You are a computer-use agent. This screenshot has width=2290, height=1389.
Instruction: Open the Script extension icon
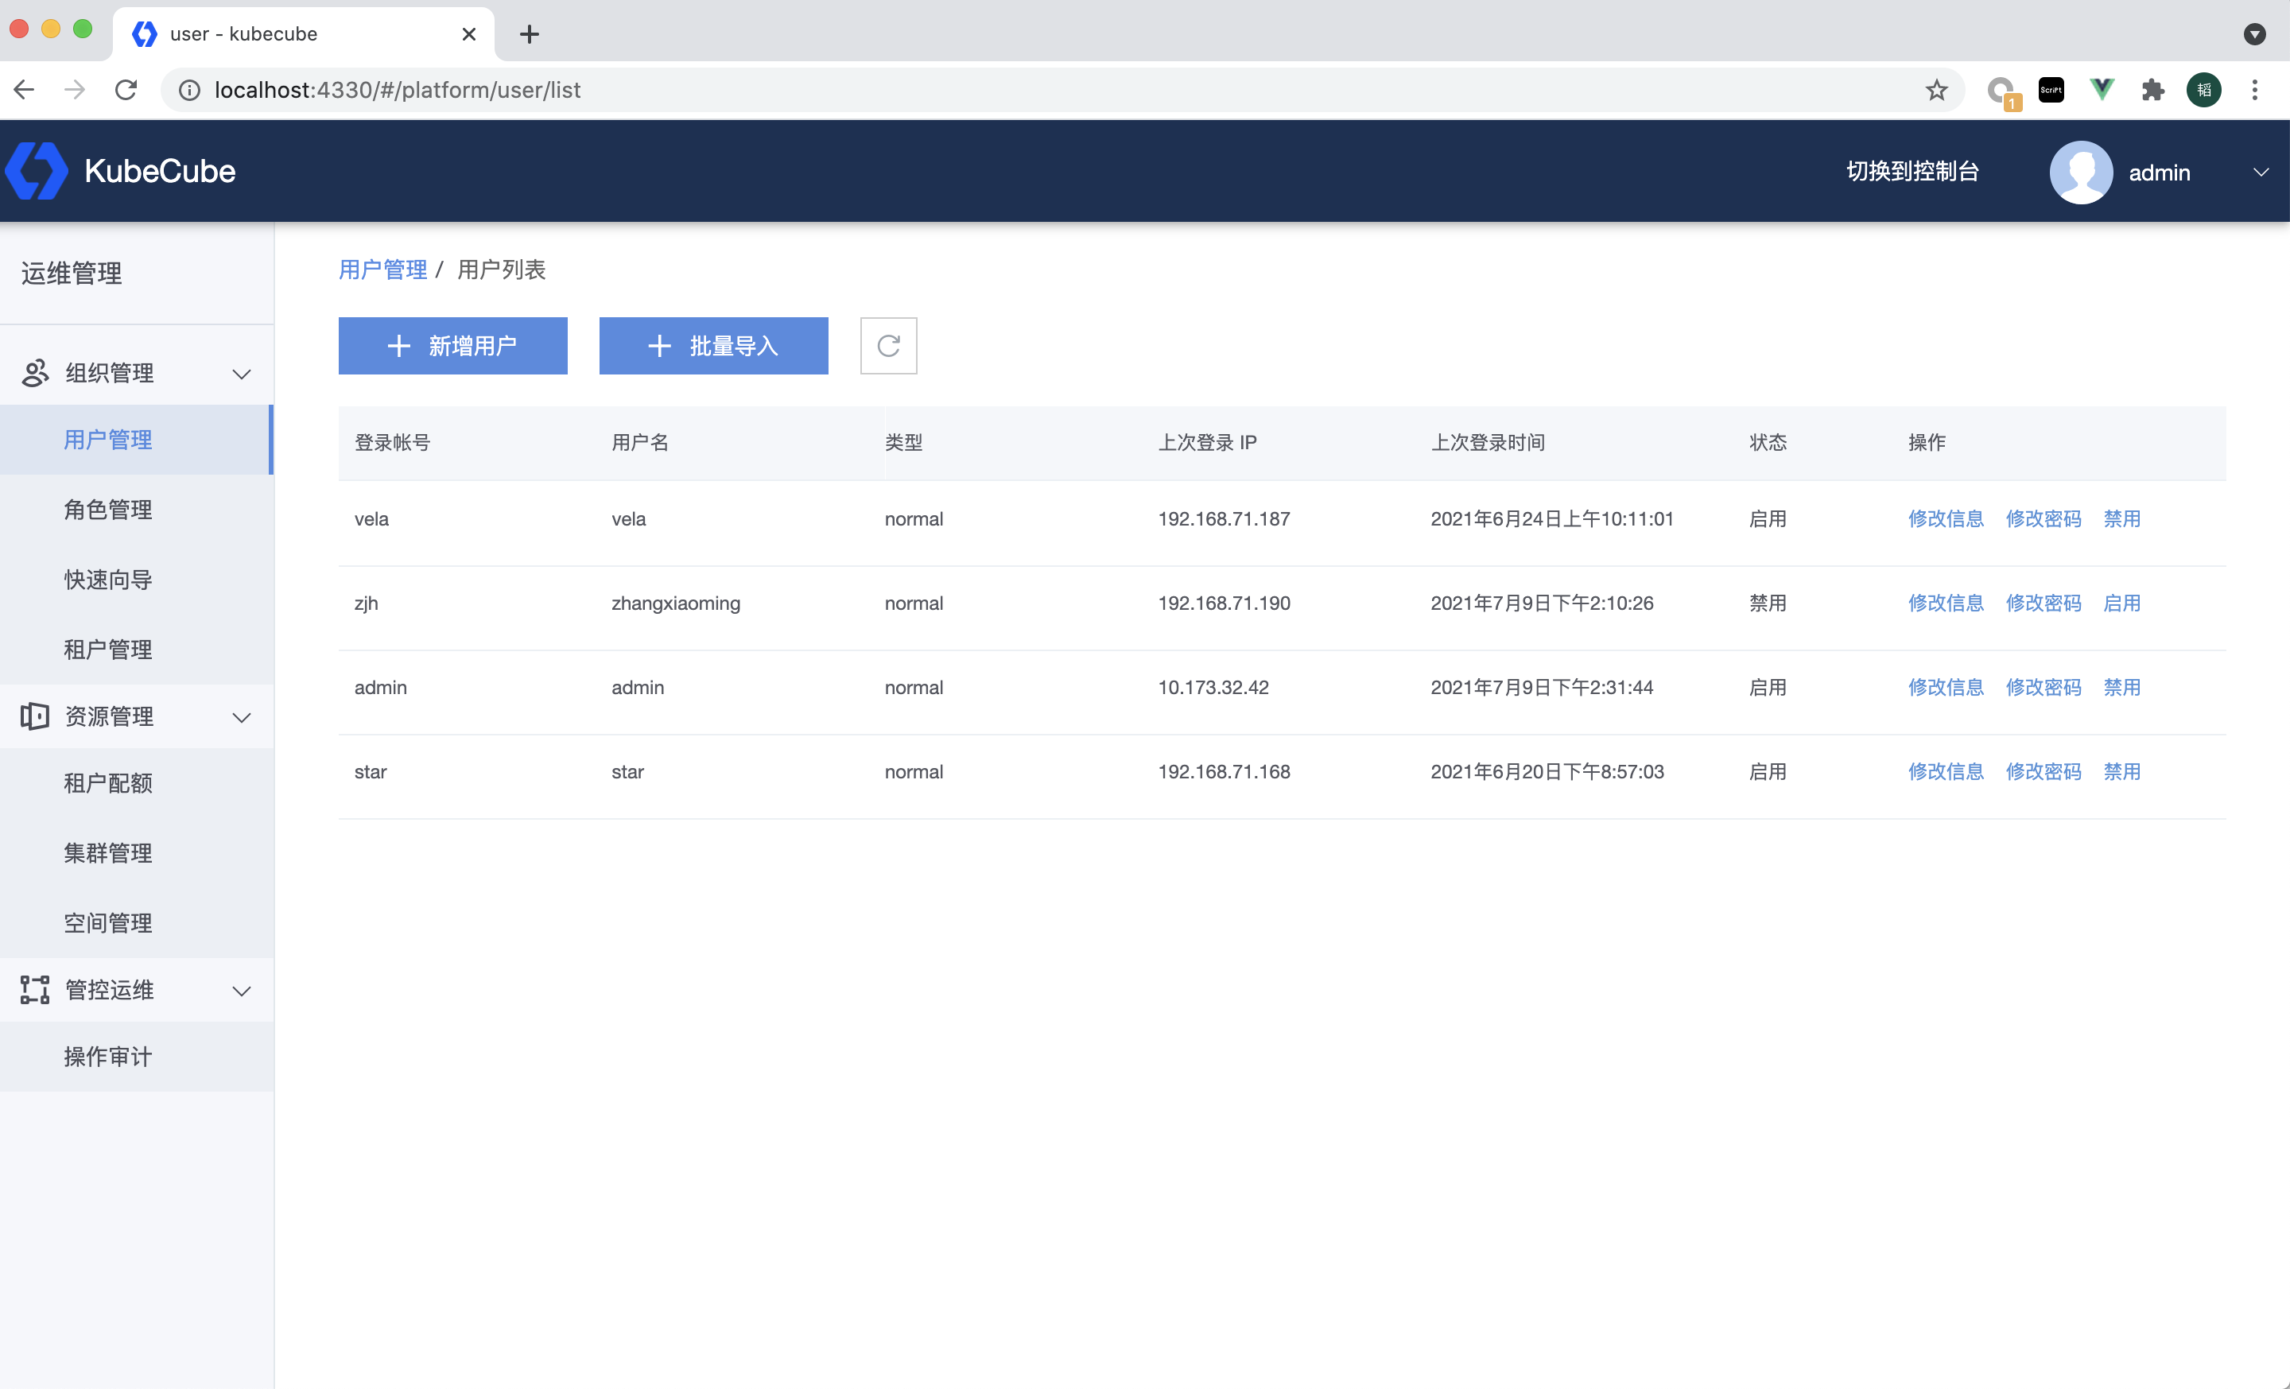click(2051, 89)
